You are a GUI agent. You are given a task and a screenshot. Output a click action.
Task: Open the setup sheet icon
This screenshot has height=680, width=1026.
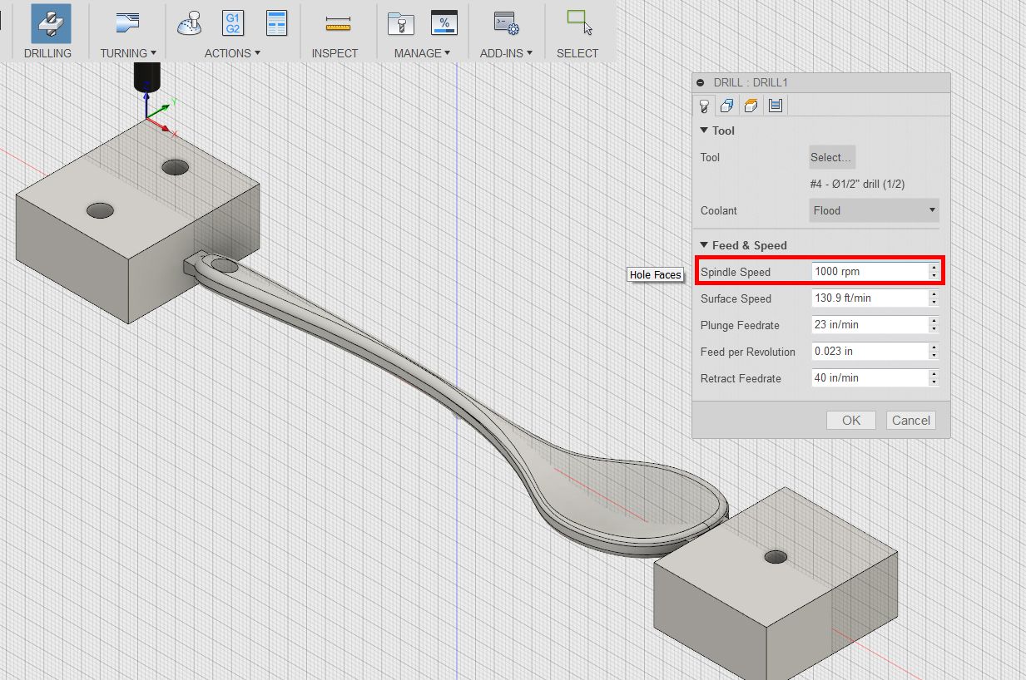tap(276, 23)
